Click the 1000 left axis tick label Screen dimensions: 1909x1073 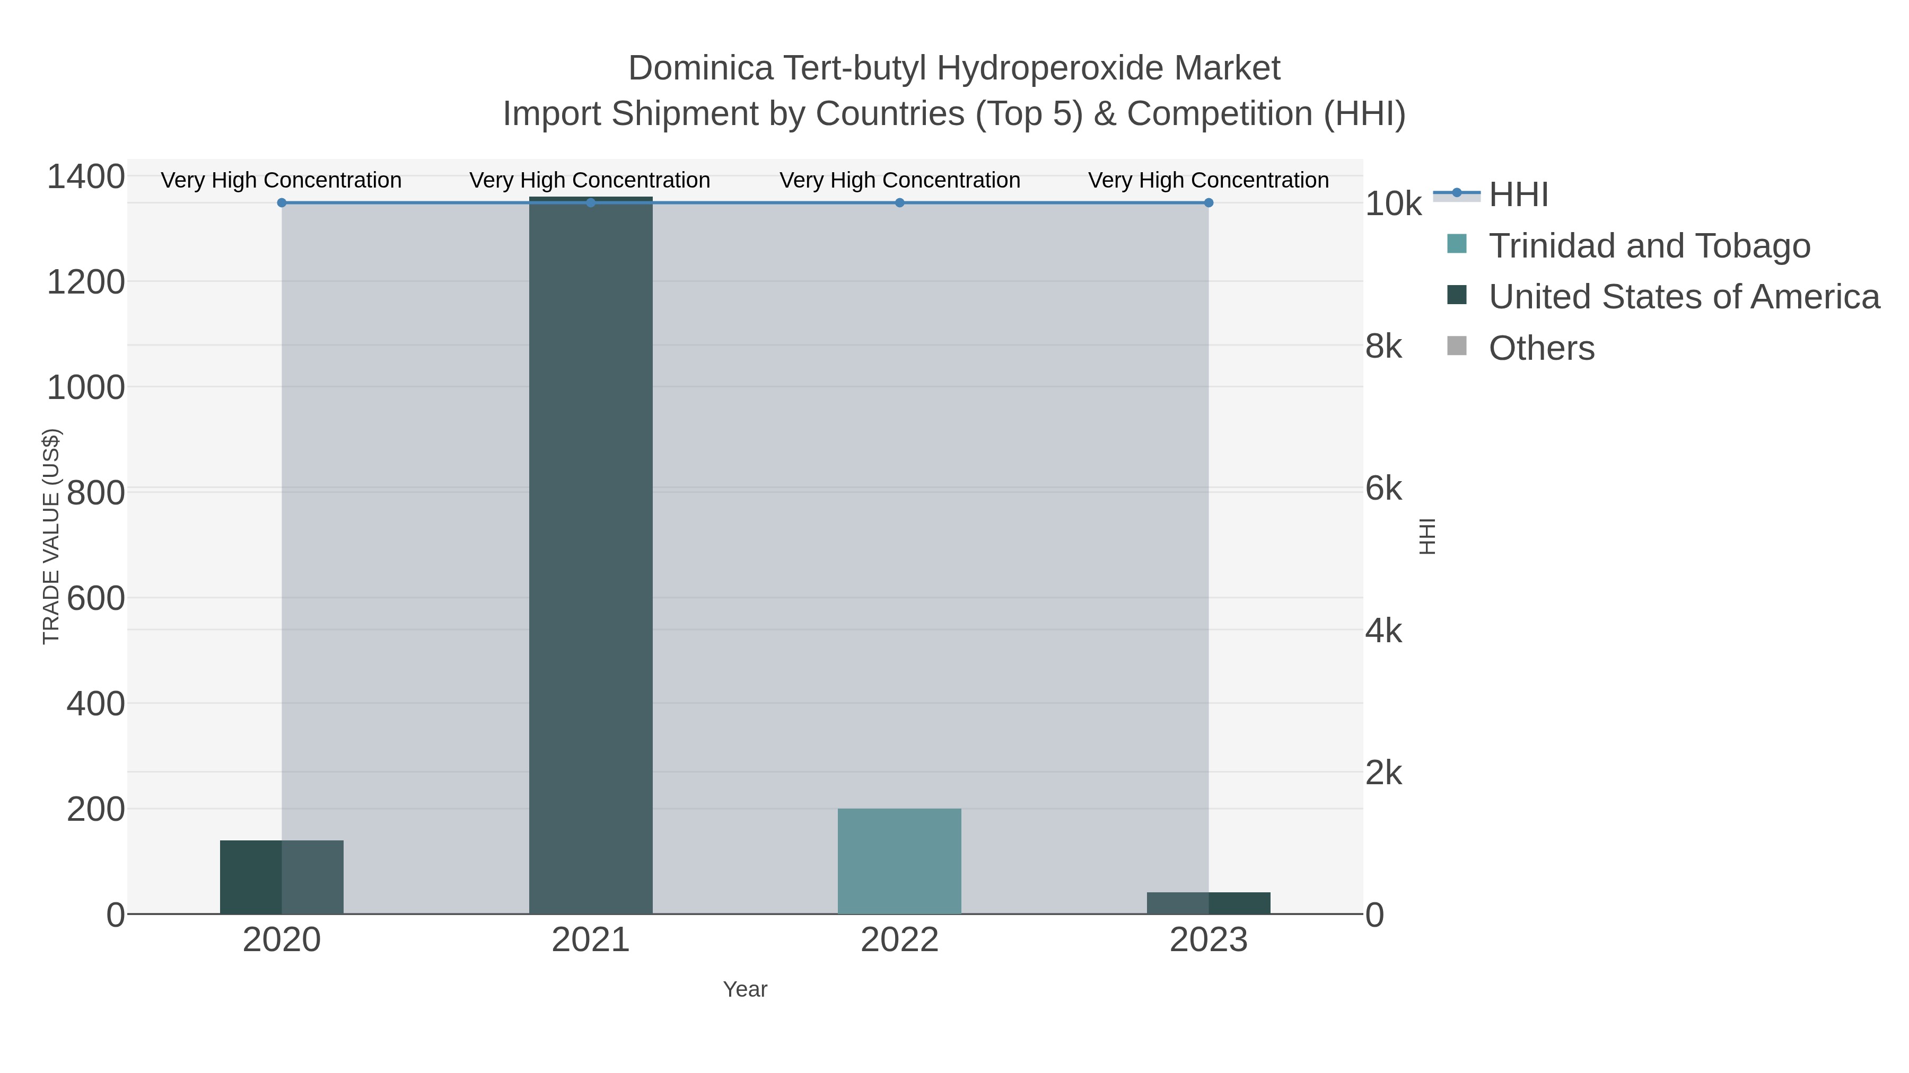(x=86, y=387)
